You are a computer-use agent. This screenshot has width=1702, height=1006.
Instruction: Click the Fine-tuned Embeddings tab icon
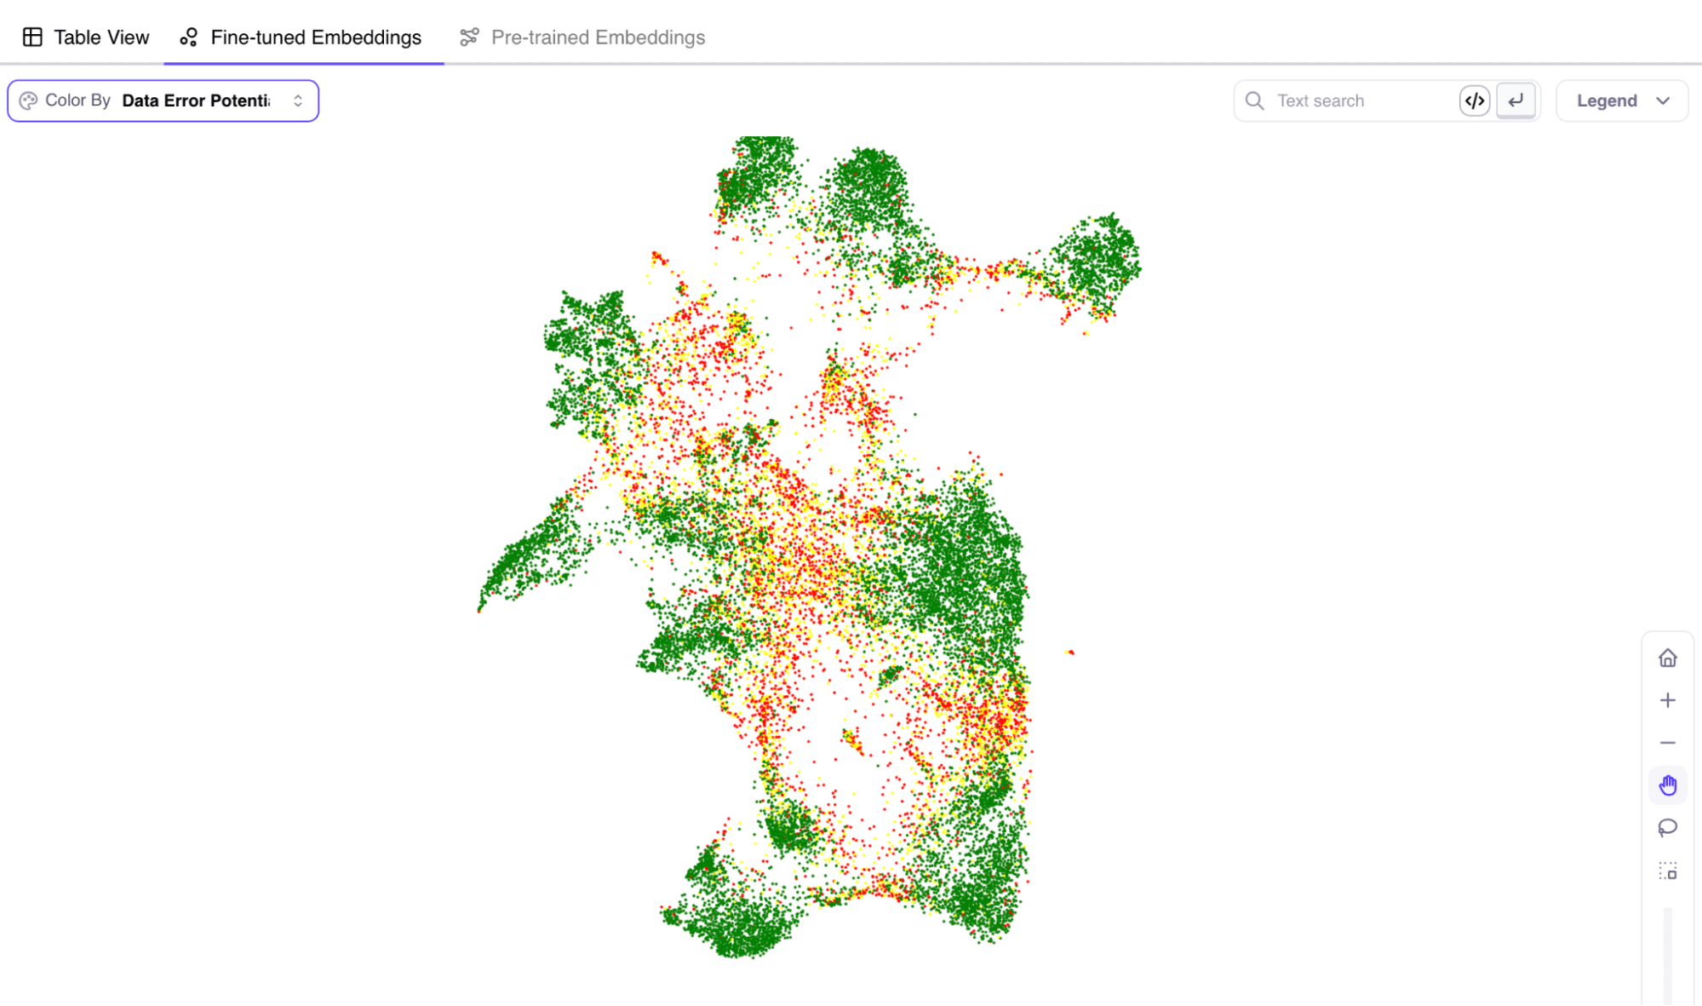pos(189,37)
